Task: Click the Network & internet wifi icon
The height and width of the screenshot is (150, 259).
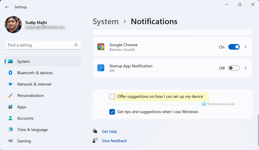Action: tap(10, 84)
